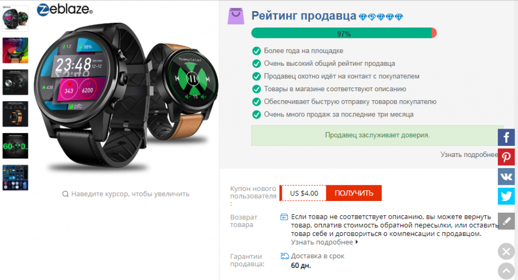The height and width of the screenshot is (280, 518).
Task: Click the 97% seller rating bar
Action: 344,33
